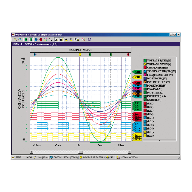Select MOTOR(CH6)[V] legend icon
192x192 pixels.
(x=145, y=78)
